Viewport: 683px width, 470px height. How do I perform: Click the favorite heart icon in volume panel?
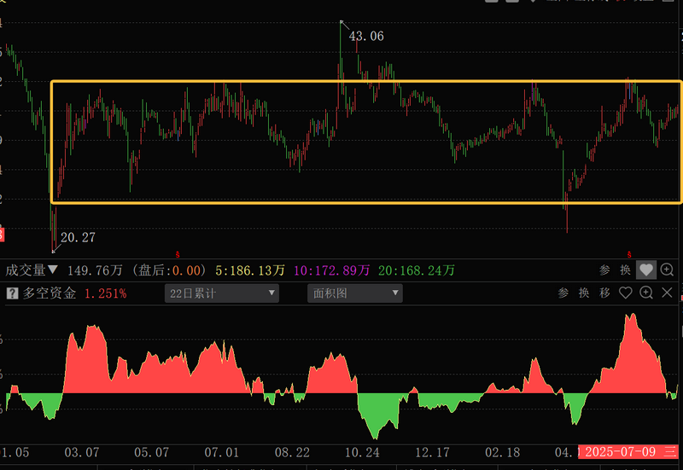coord(646,270)
